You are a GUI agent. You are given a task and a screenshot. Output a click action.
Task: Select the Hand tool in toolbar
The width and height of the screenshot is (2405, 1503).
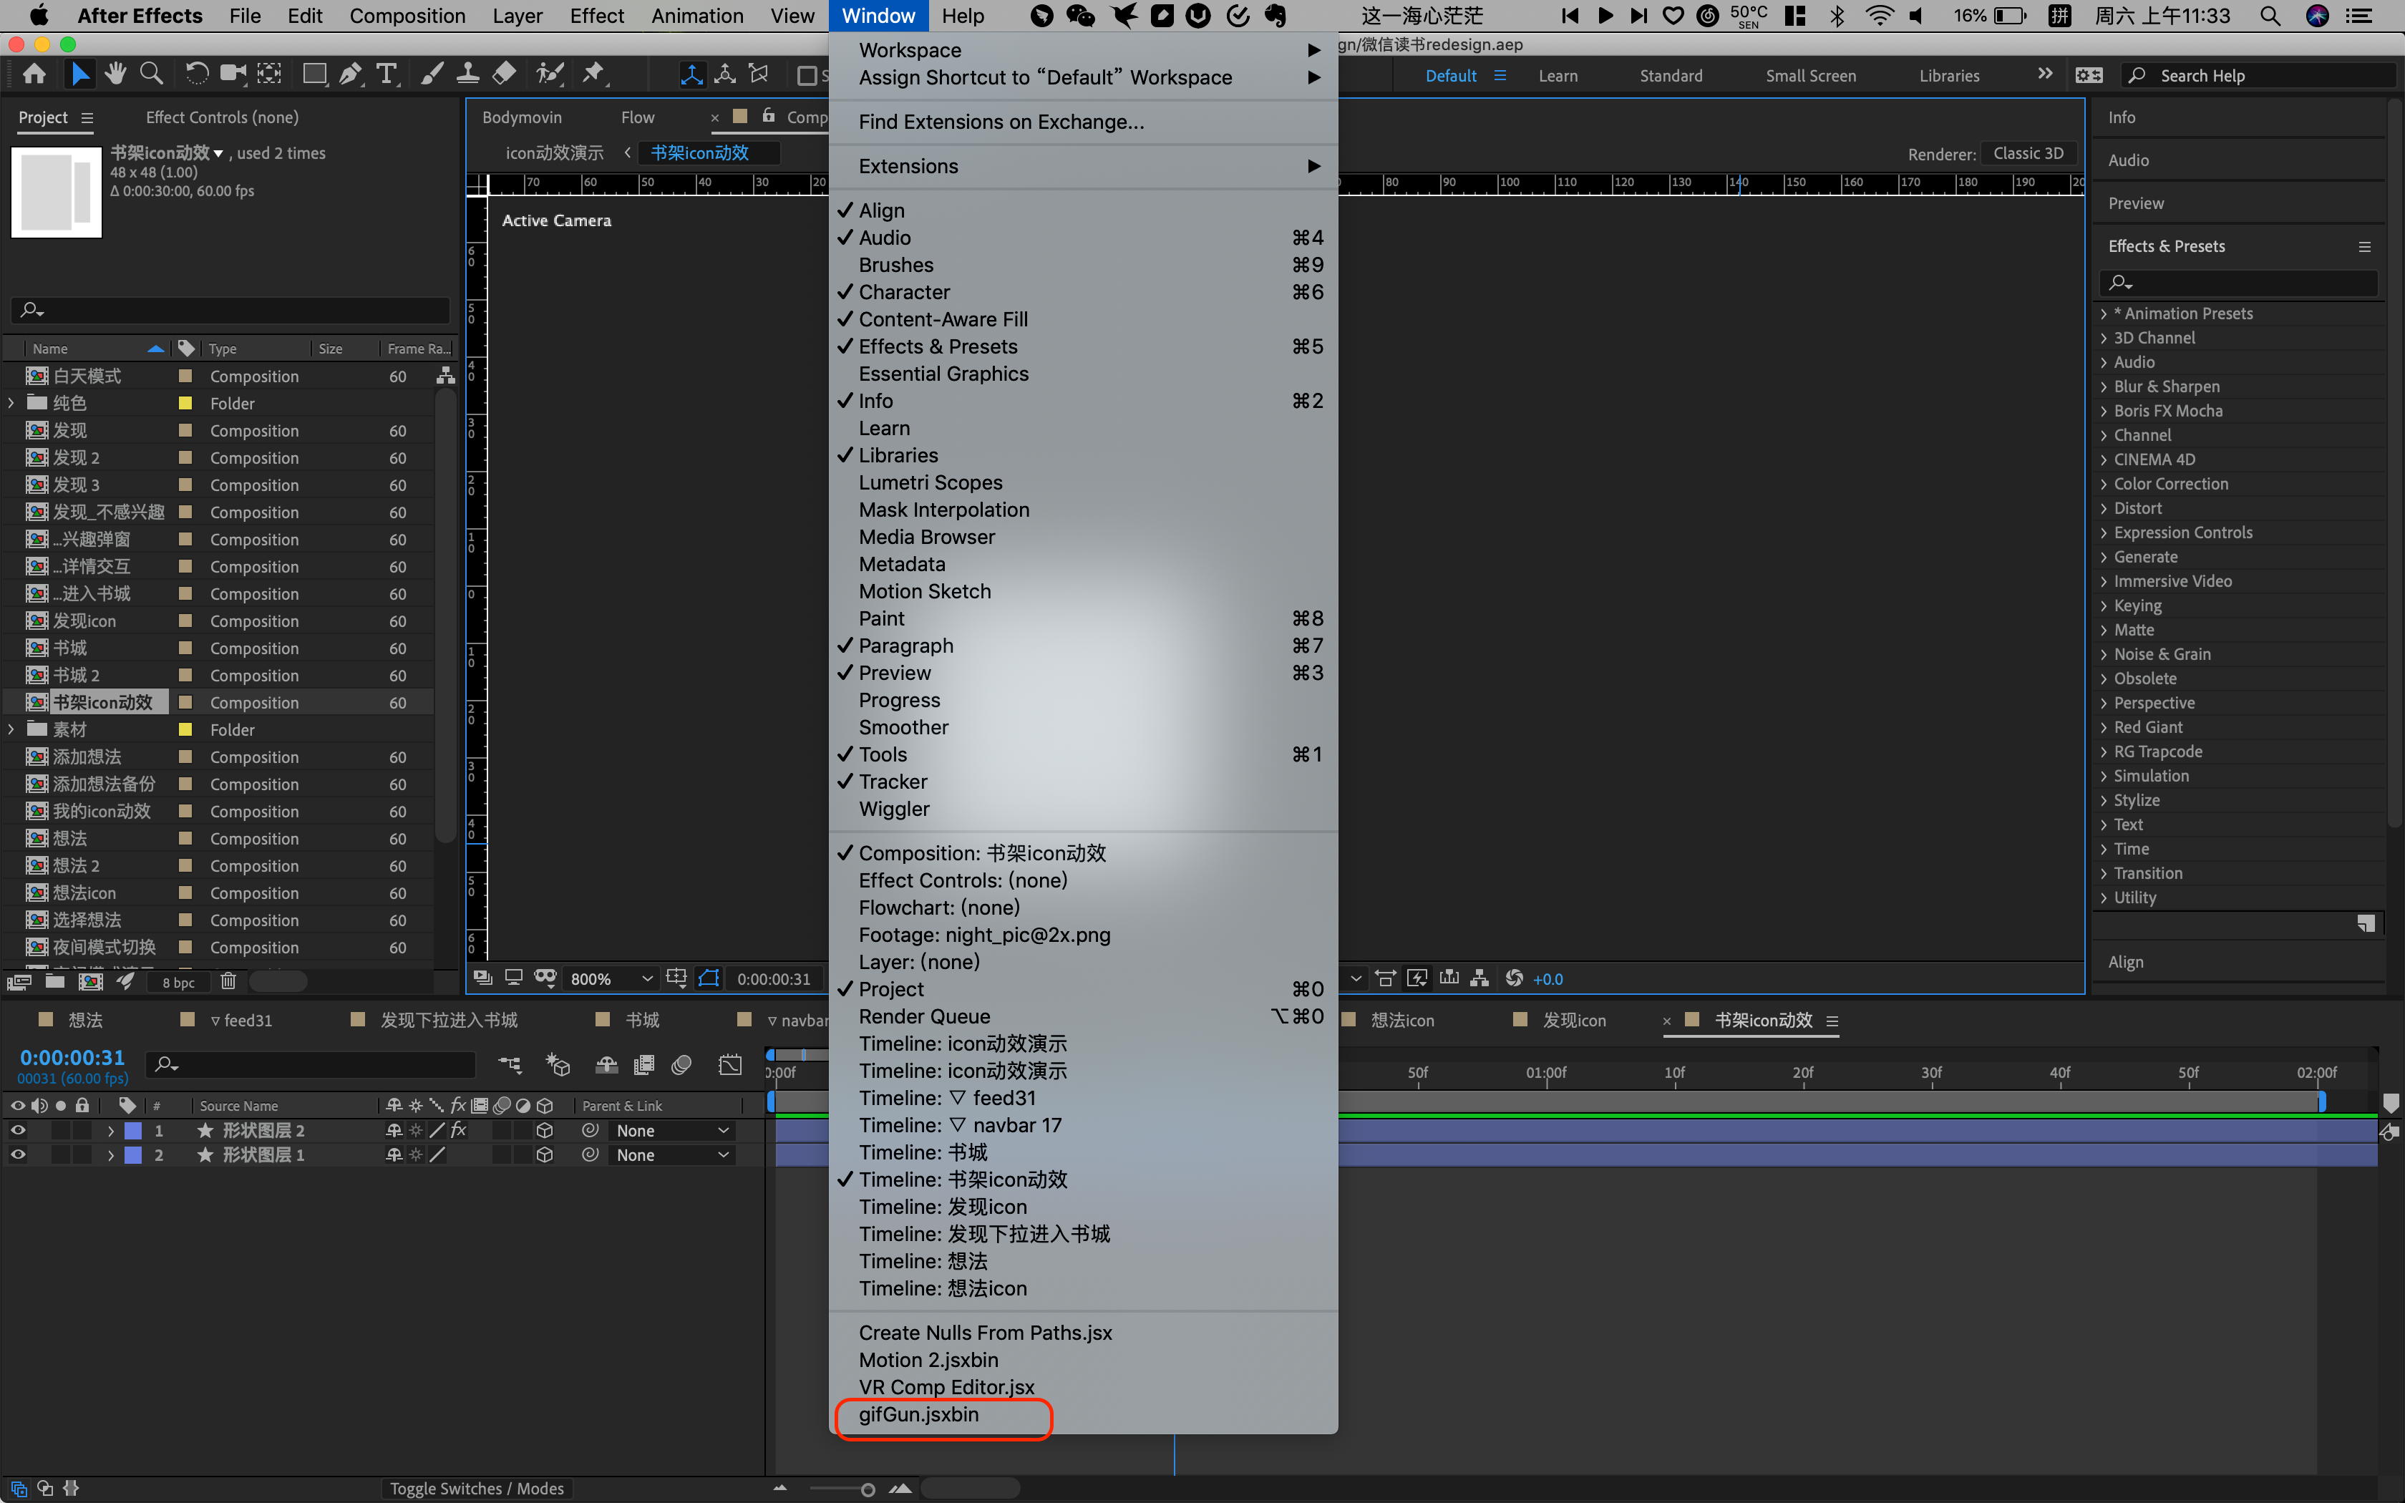pyautogui.click(x=115, y=74)
